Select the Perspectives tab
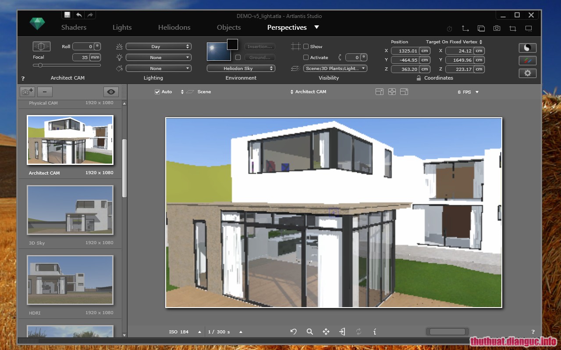Image resolution: width=561 pixels, height=350 pixels. pyautogui.click(x=287, y=27)
